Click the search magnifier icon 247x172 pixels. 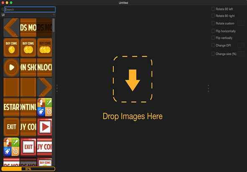point(3,10)
